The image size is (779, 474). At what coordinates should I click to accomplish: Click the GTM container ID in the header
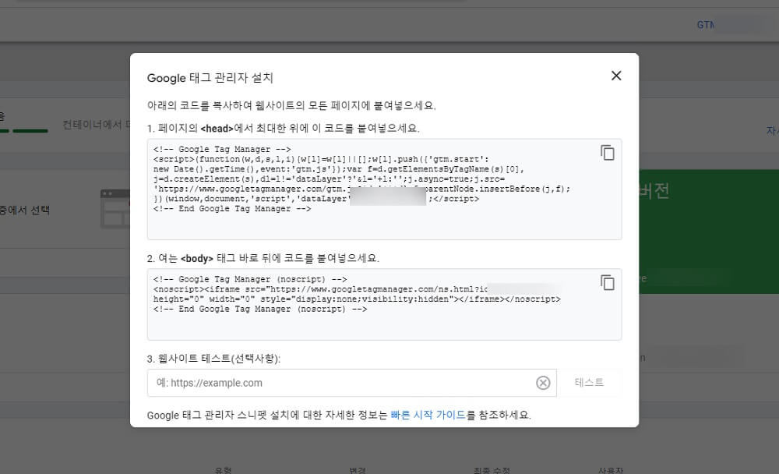[x=706, y=25]
